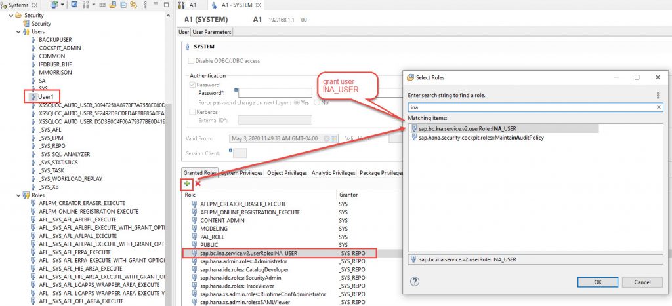
Task: Click Cancel in Select Roles dialog
Action: coord(642,282)
